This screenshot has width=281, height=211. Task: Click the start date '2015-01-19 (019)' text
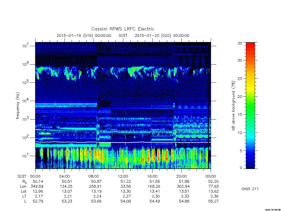[75, 35]
